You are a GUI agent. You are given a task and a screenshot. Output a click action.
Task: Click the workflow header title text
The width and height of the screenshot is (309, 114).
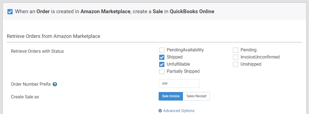tap(115, 12)
